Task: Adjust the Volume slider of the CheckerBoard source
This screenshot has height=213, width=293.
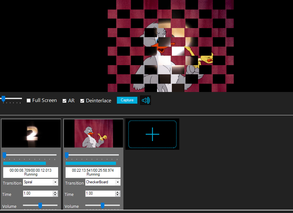Action: coord(103,206)
